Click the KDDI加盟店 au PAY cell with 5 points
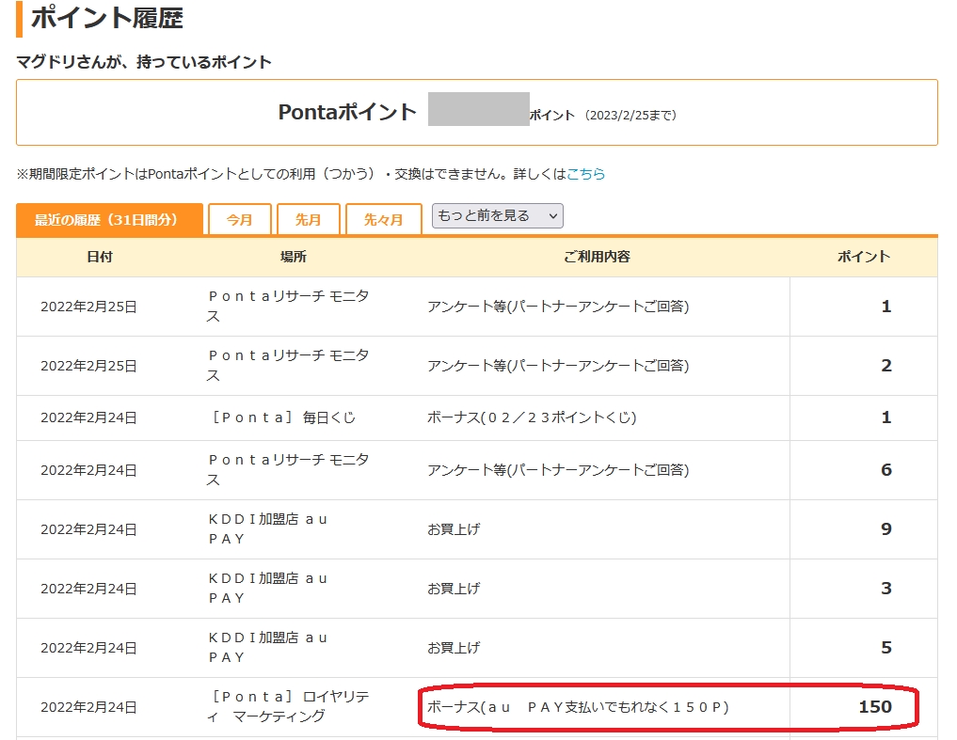957x740 pixels. 268,647
